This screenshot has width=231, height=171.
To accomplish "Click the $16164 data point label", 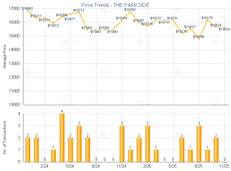I will (122, 18).
